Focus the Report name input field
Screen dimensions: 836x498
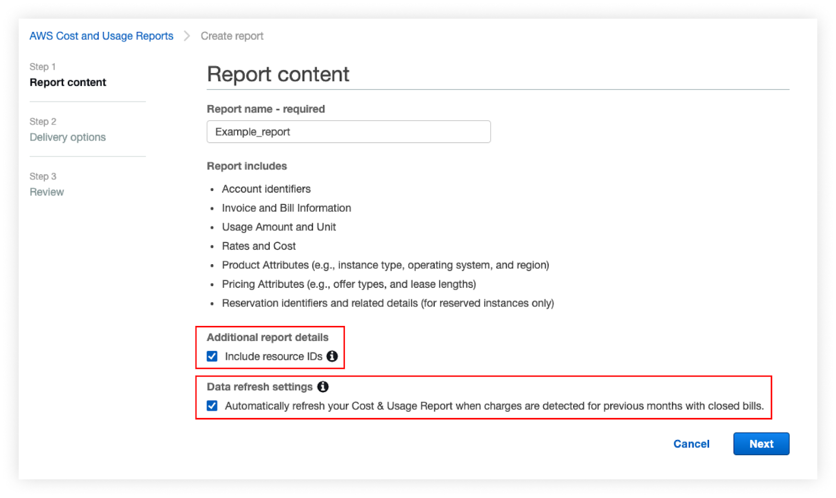click(349, 132)
